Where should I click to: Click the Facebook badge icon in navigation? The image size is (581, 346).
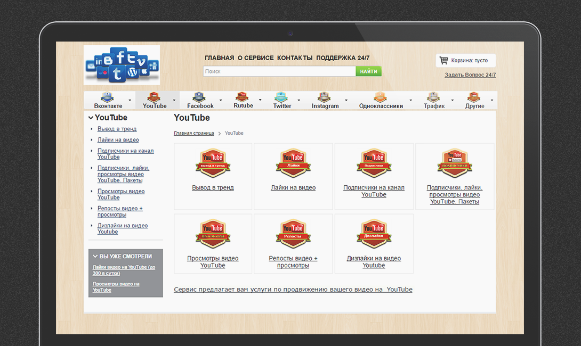tap(199, 97)
